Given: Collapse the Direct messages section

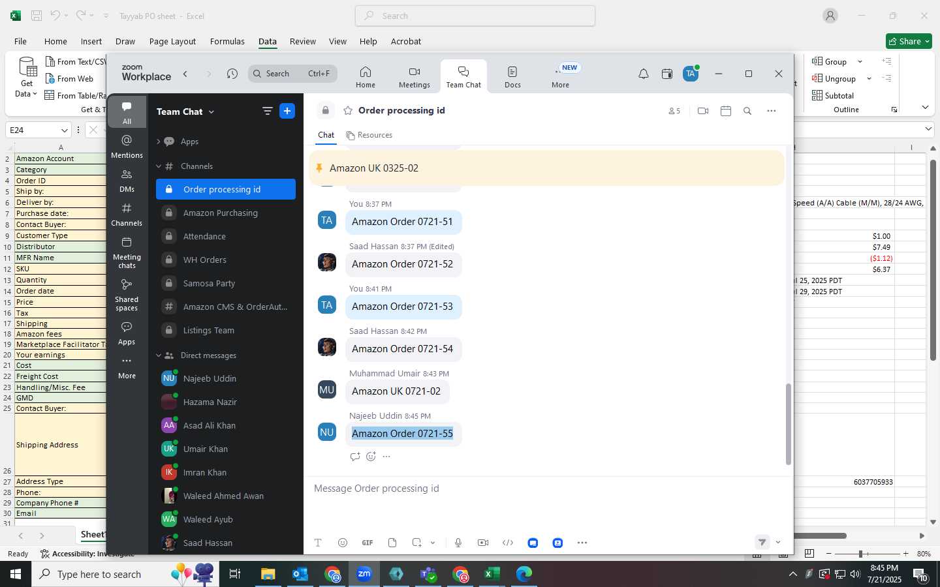Looking at the screenshot, I should pos(159,355).
